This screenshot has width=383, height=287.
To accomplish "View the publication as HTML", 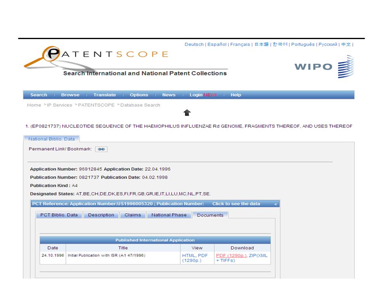I will 189,255.
